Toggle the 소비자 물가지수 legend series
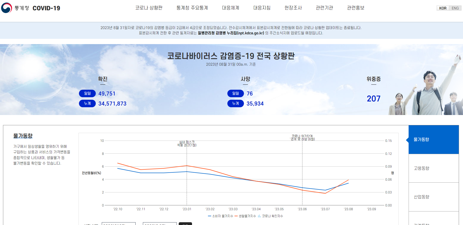The height and width of the screenshot is (225, 463). tap(221, 216)
